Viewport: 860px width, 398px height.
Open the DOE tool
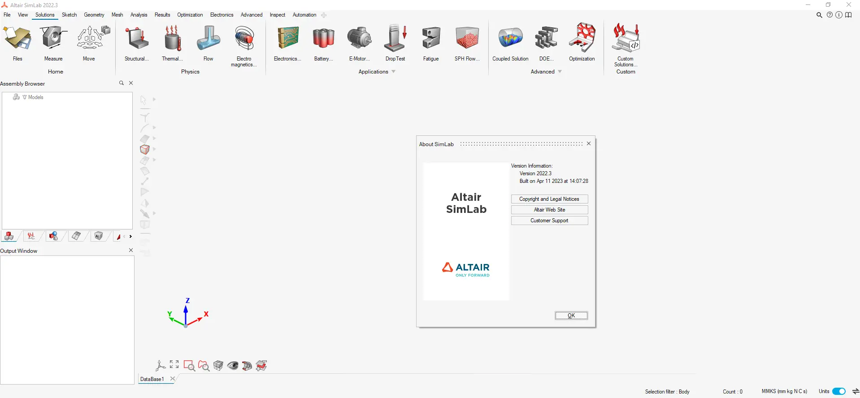click(x=546, y=43)
